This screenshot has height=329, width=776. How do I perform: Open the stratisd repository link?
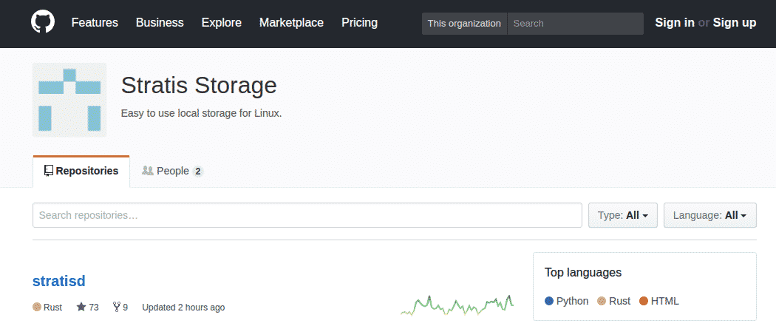click(x=59, y=281)
